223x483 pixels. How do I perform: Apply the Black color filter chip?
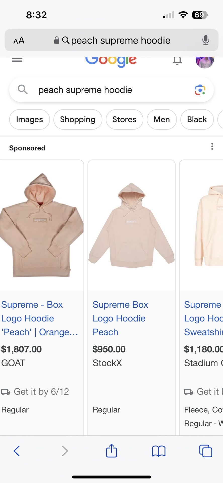tap(197, 119)
